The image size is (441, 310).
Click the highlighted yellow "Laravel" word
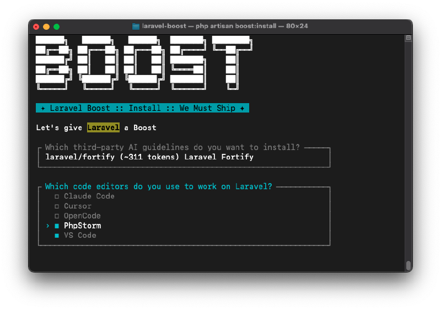point(103,127)
